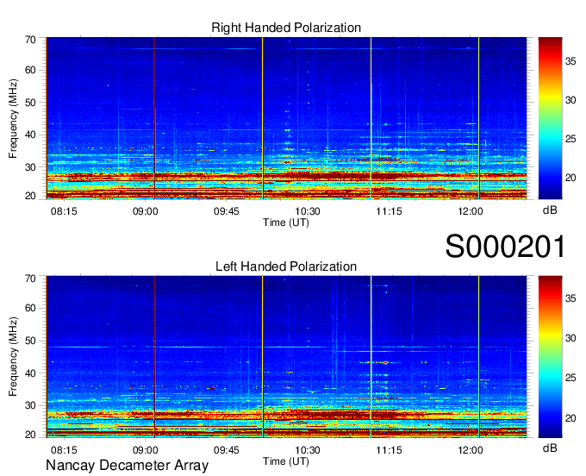Click the 09:45 tick label on top plot

coord(226,211)
